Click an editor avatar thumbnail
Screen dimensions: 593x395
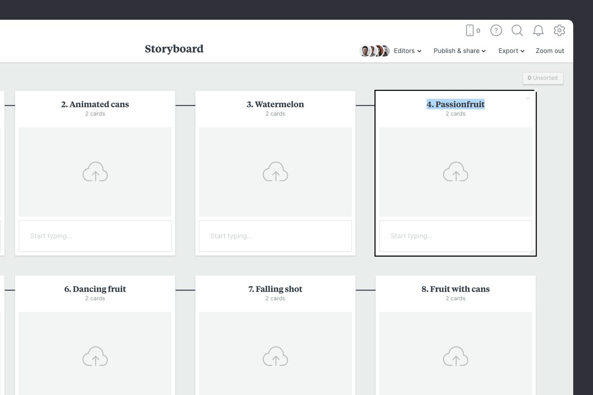(x=365, y=51)
